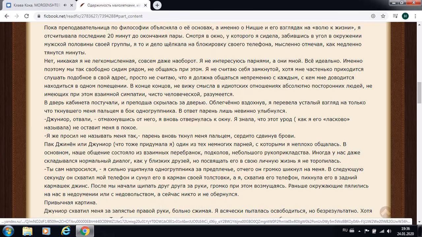Check the power tray icon
Image resolution: width=422 pixels, height=237 pixels.
pyautogui.click(x=375, y=231)
